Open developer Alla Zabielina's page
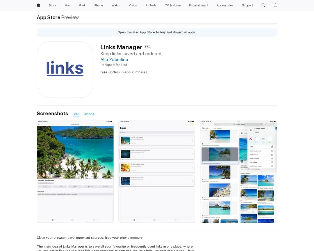Viewport: 314px width, 251px height. pos(114,60)
